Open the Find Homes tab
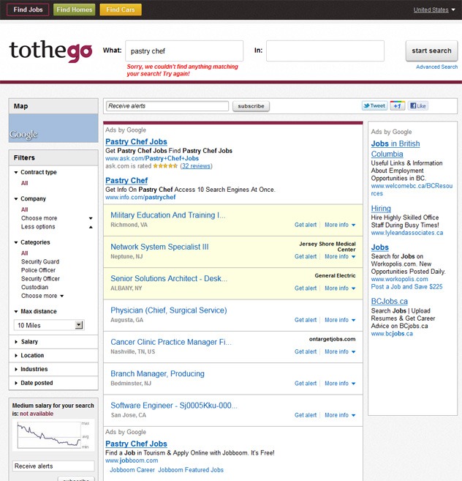Image resolution: width=462 pixels, height=481 pixels. click(x=74, y=10)
